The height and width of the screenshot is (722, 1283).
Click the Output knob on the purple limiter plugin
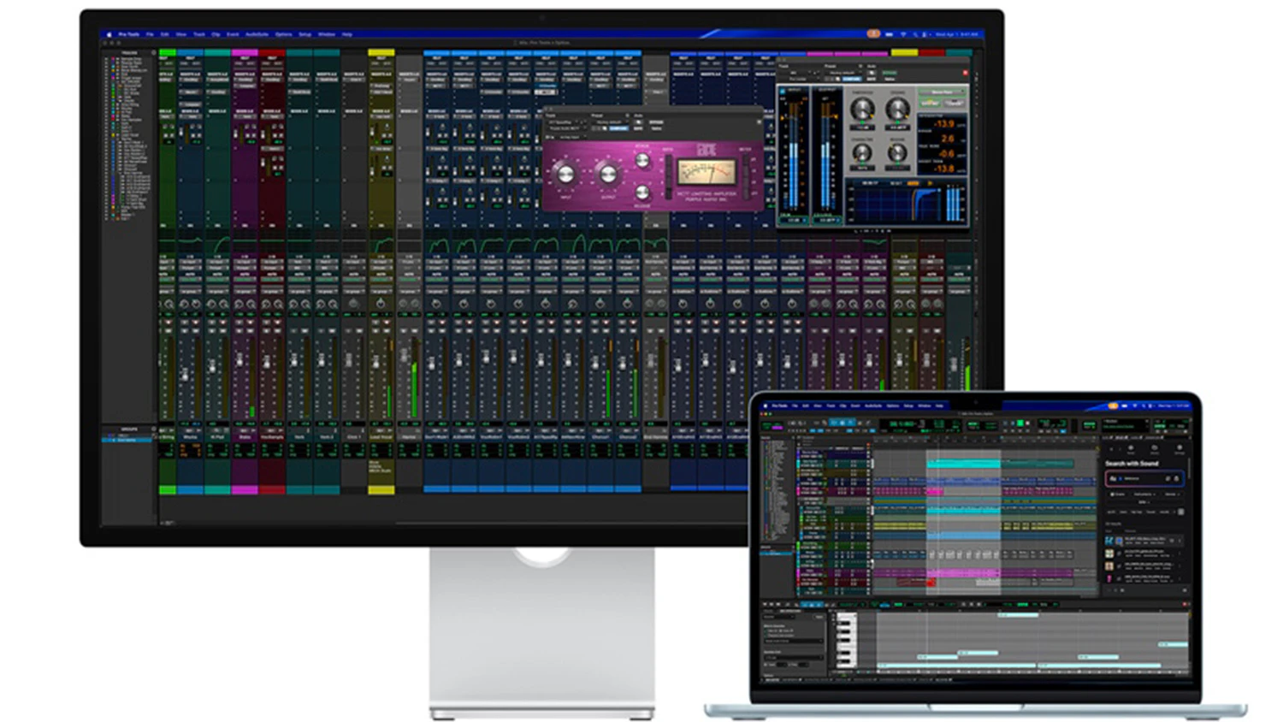607,175
